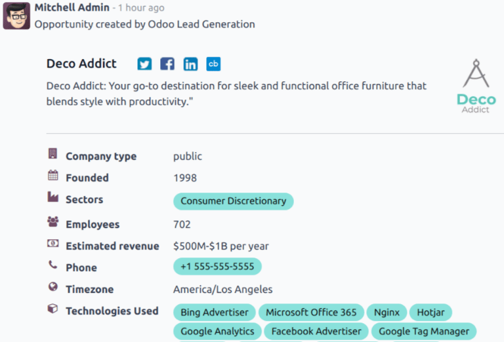This screenshot has width=504, height=342.
Task: Select the Microsoft Office 365 tag
Action: [x=311, y=313]
